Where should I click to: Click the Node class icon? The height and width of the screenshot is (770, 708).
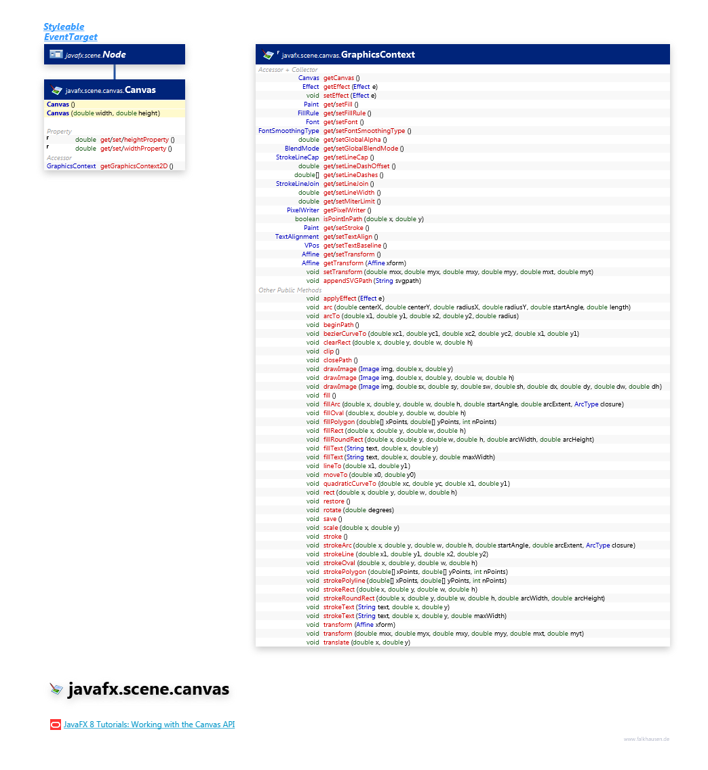(x=56, y=54)
